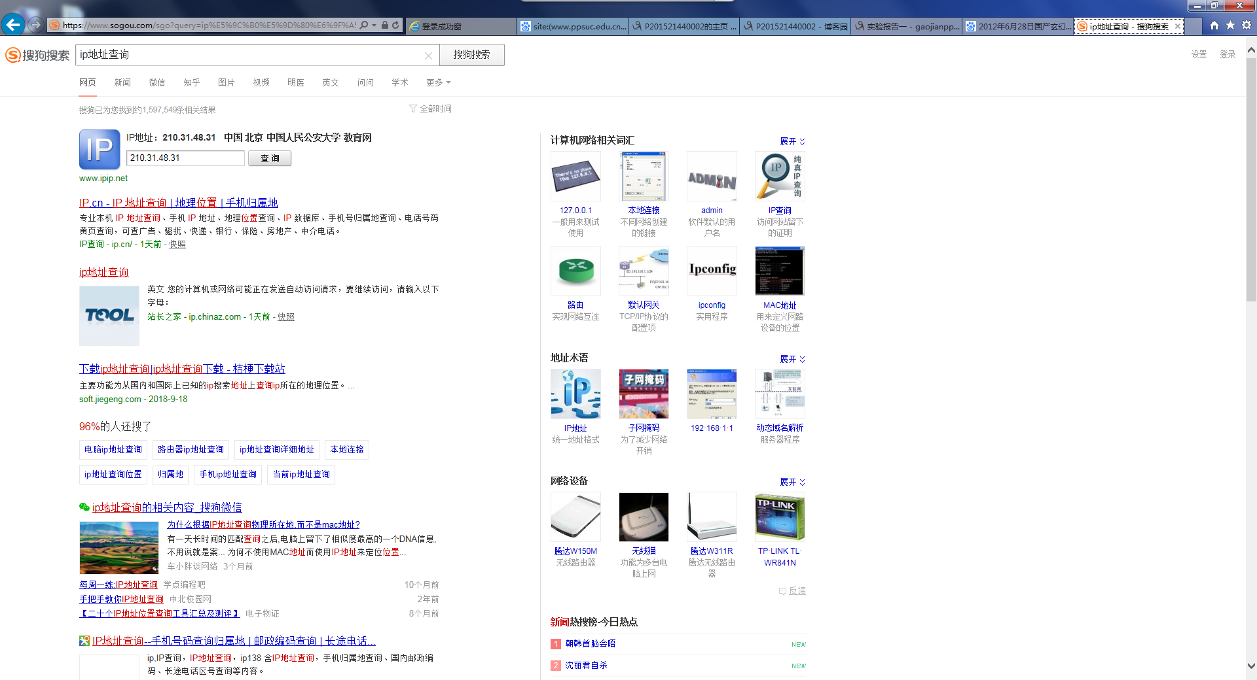Go back with the browser back arrow
Image resolution: width=1257 pixels, height=680 pixels.
[13, 25]
